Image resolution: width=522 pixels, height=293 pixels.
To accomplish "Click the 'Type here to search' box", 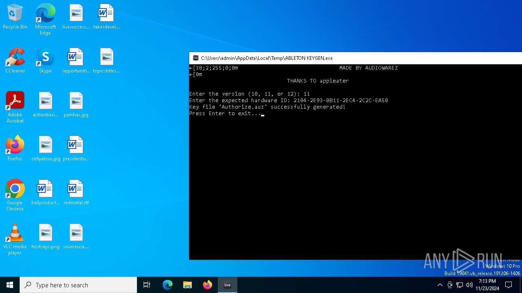I will tap(78, 285).
